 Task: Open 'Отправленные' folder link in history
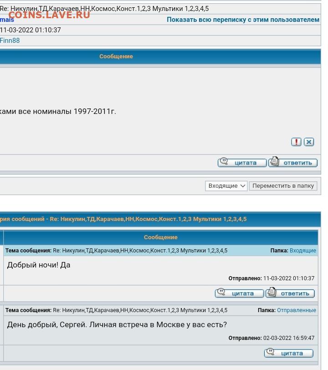coord(297,310)
